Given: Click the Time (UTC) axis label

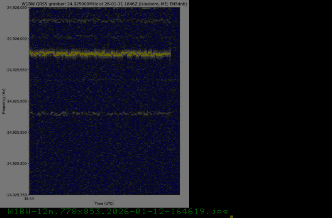Looking at the screenshot, I should [x=104, y=203].
